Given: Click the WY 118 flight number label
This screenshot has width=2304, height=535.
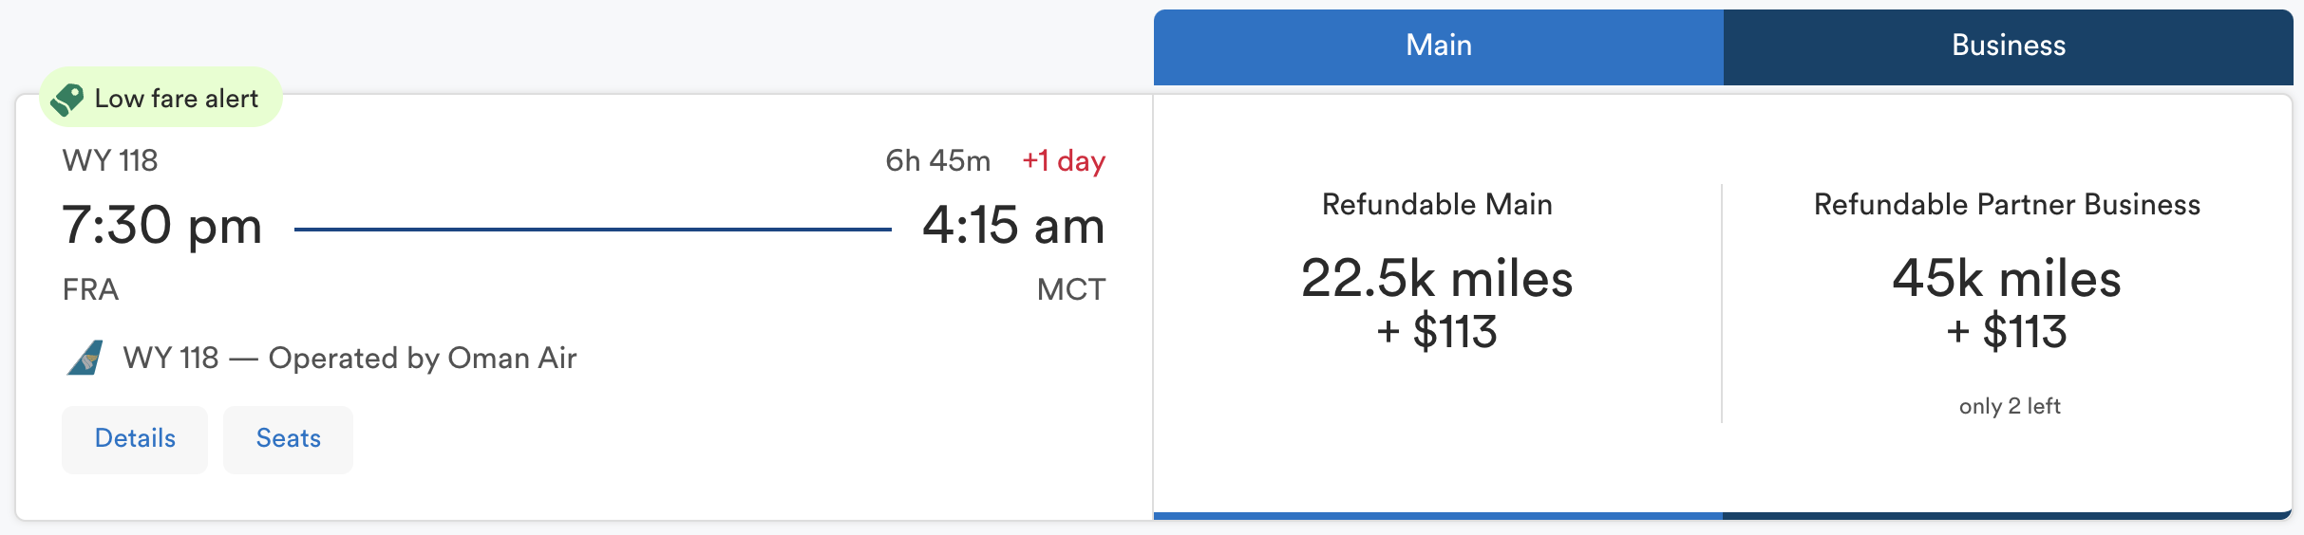Looking at the screenshot, I should point(110,160).
